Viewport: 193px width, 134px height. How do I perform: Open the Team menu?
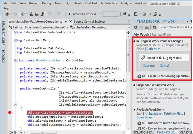point(58,3)
